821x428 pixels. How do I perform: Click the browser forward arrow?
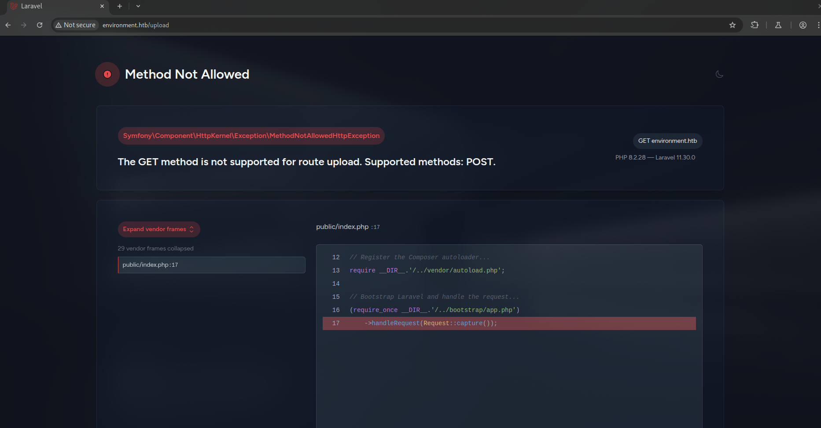coord(24,25)
